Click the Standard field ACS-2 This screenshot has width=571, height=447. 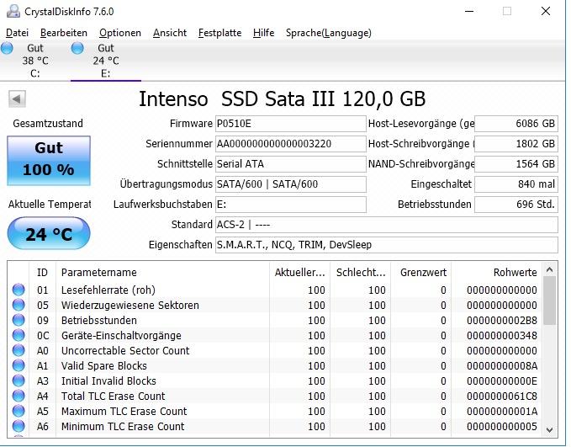[x=386, y=225]
